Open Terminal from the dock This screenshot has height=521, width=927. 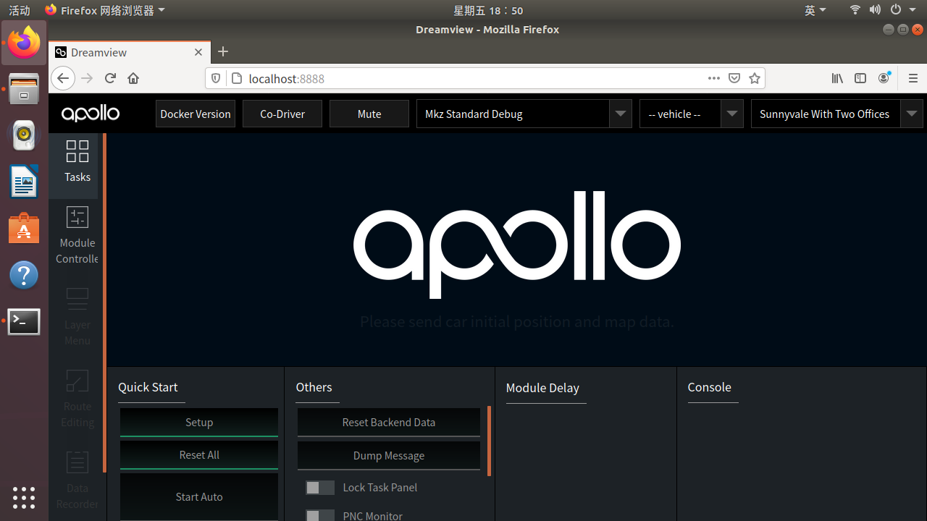[24, 321]
